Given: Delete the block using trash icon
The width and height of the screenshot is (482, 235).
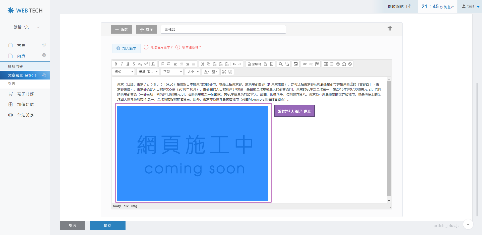Looking at the screenshot, I should 389,29.
